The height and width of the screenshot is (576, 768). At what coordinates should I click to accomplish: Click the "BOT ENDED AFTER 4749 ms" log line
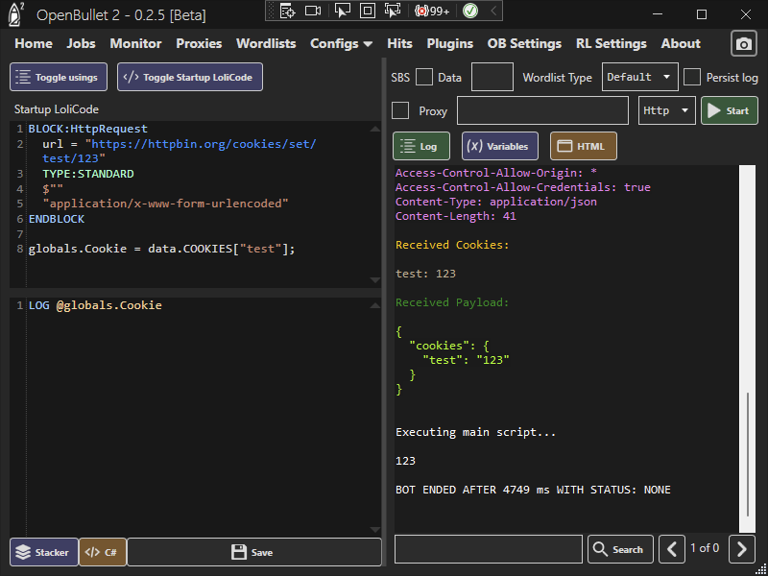(533, 490)
